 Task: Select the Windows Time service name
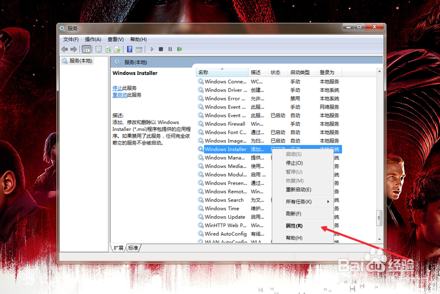pos(222,208)
